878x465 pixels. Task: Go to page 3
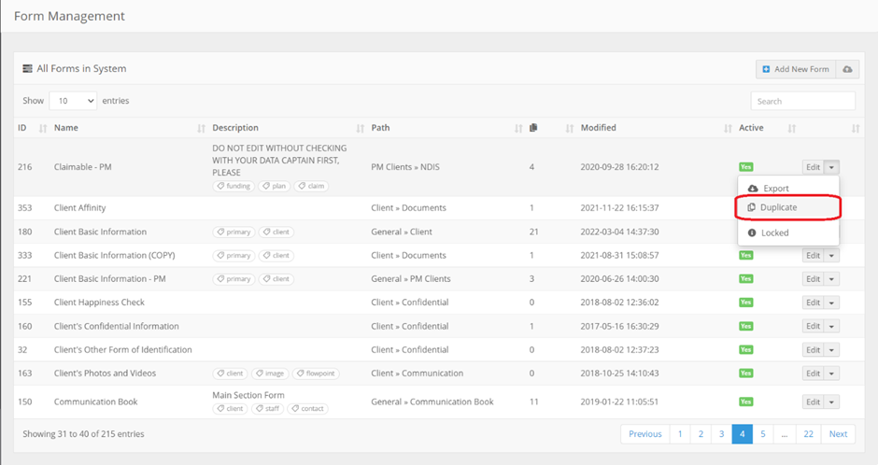click(721, 433)
